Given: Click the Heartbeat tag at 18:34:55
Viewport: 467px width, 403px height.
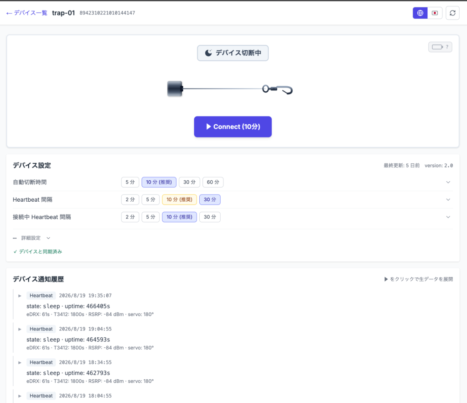Looking at the screenshot, I should [x=41, y=362].
